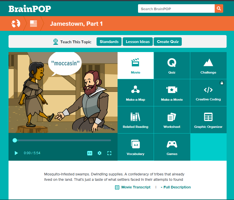The height and width of the screenshot is (200, 234).
Task: Open the Games tile
Action: click(172, 147)
